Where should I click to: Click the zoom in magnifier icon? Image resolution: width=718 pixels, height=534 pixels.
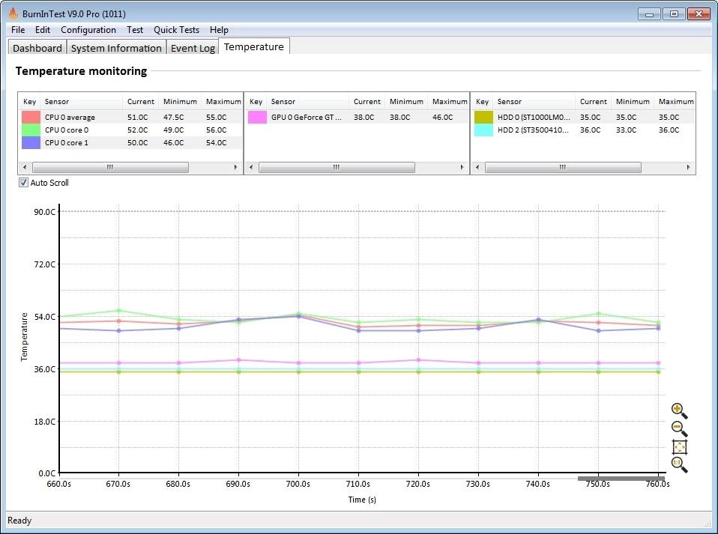[x=679, y=411]
